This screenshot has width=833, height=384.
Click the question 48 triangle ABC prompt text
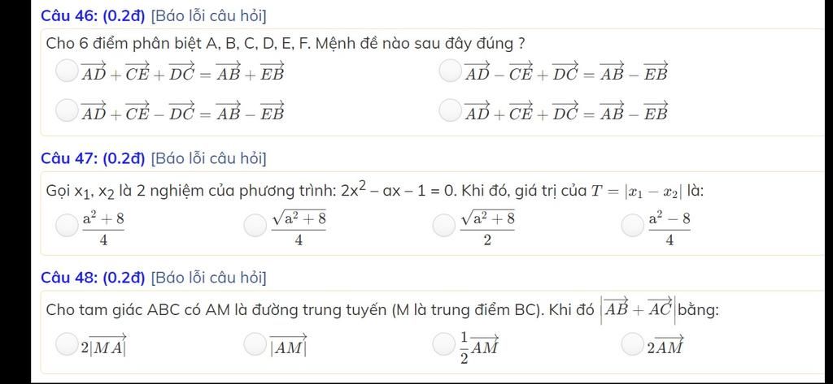(382, 310)
